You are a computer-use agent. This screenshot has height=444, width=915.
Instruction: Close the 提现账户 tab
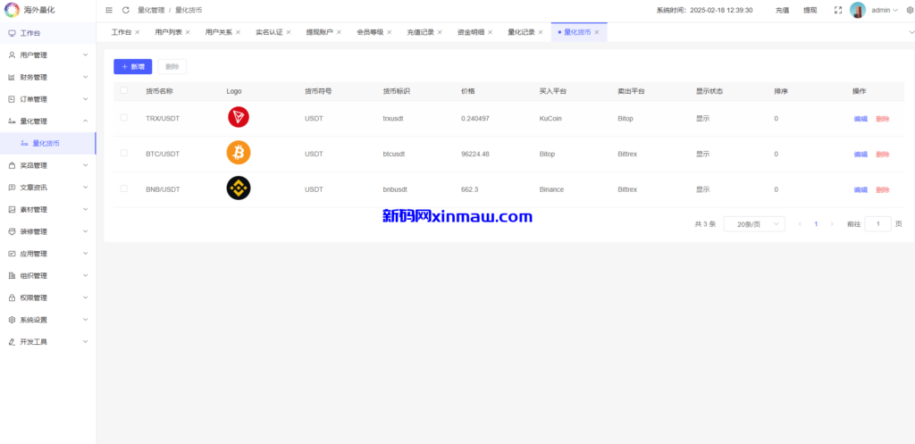[339, 32]
